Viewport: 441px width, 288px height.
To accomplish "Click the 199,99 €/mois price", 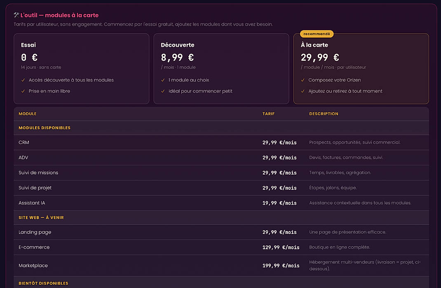I will [281, 265].
